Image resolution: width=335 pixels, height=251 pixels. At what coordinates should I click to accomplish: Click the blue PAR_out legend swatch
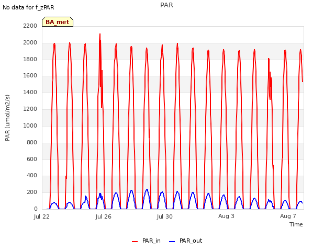pos(172,242)
